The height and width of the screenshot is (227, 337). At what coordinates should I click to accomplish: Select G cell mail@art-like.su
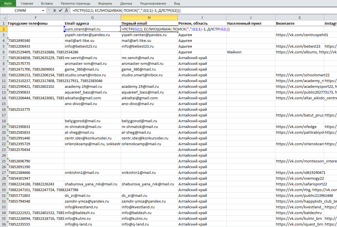[x=92, y=41]
